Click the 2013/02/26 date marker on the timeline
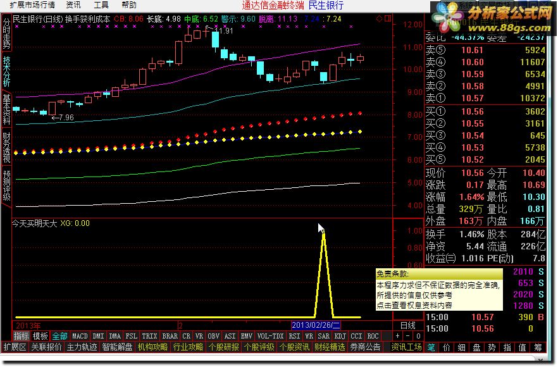Image resolution: width=558 pixels, height=367 pixels. 316,325
